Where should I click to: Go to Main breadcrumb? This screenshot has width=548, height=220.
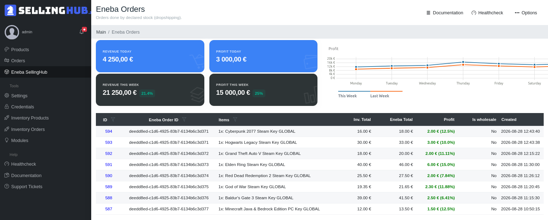(101, 32)
